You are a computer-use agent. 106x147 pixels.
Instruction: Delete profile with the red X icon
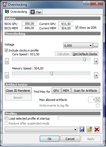tap(97, 129)
